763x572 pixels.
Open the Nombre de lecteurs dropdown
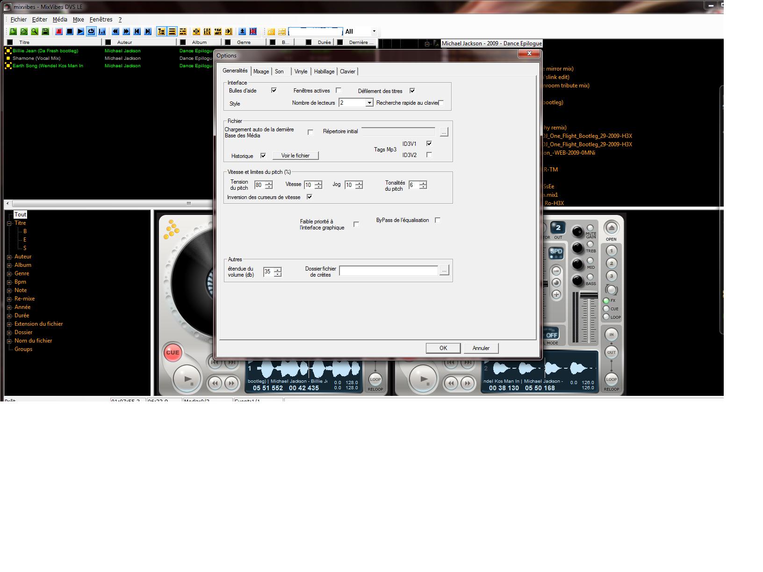(369, 103)
